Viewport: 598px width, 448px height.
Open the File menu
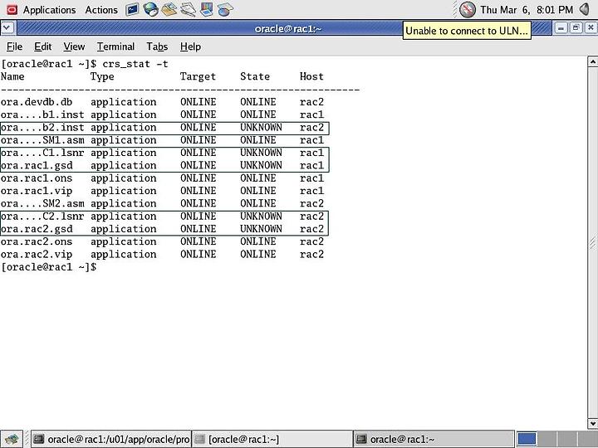(14, 46)
